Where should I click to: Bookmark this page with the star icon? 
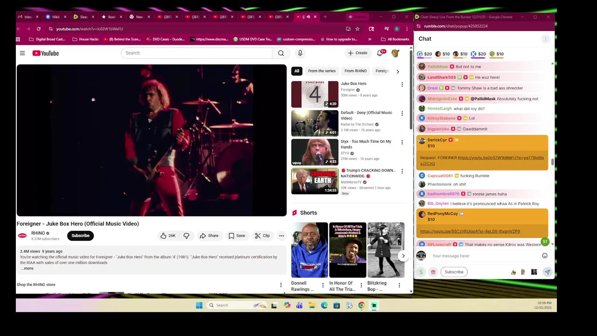[357, 29]
